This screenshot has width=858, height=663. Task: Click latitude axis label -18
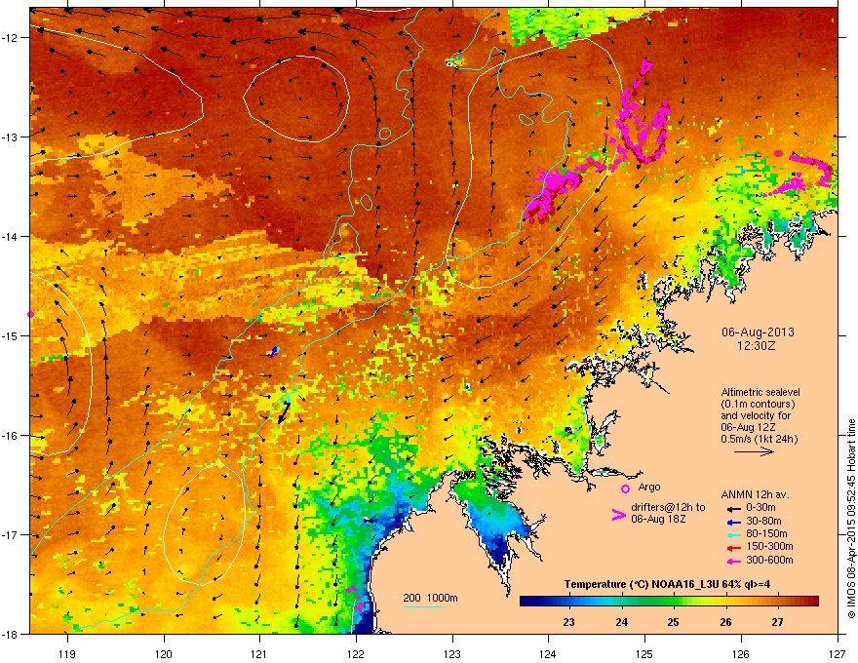(10, 634)
